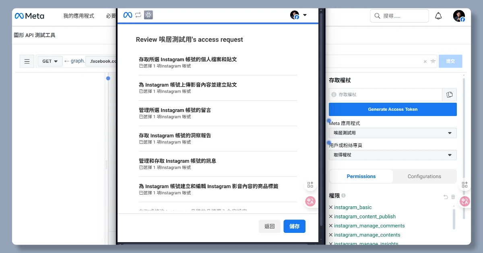Click 為 Instagram 帳號上傳影音內容並建立貼文 row

(x=218, y=88)
